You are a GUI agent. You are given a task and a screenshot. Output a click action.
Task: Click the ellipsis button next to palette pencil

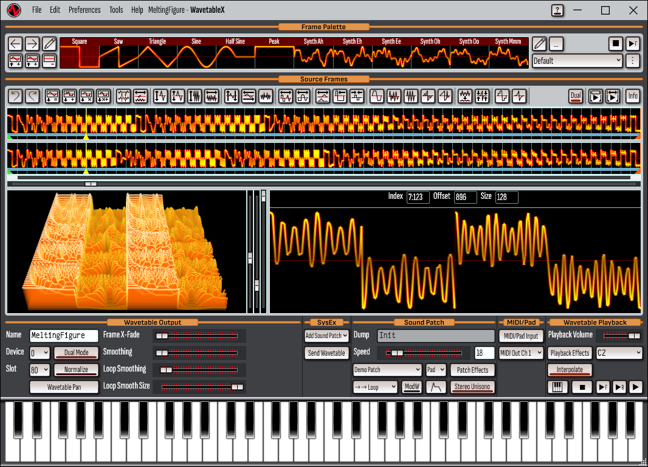pyautogui.click(x=556, y=44)
